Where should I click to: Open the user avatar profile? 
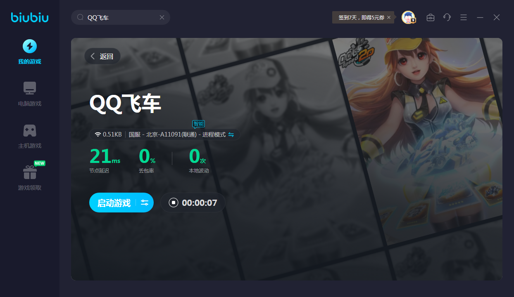(x=408, y=17)
